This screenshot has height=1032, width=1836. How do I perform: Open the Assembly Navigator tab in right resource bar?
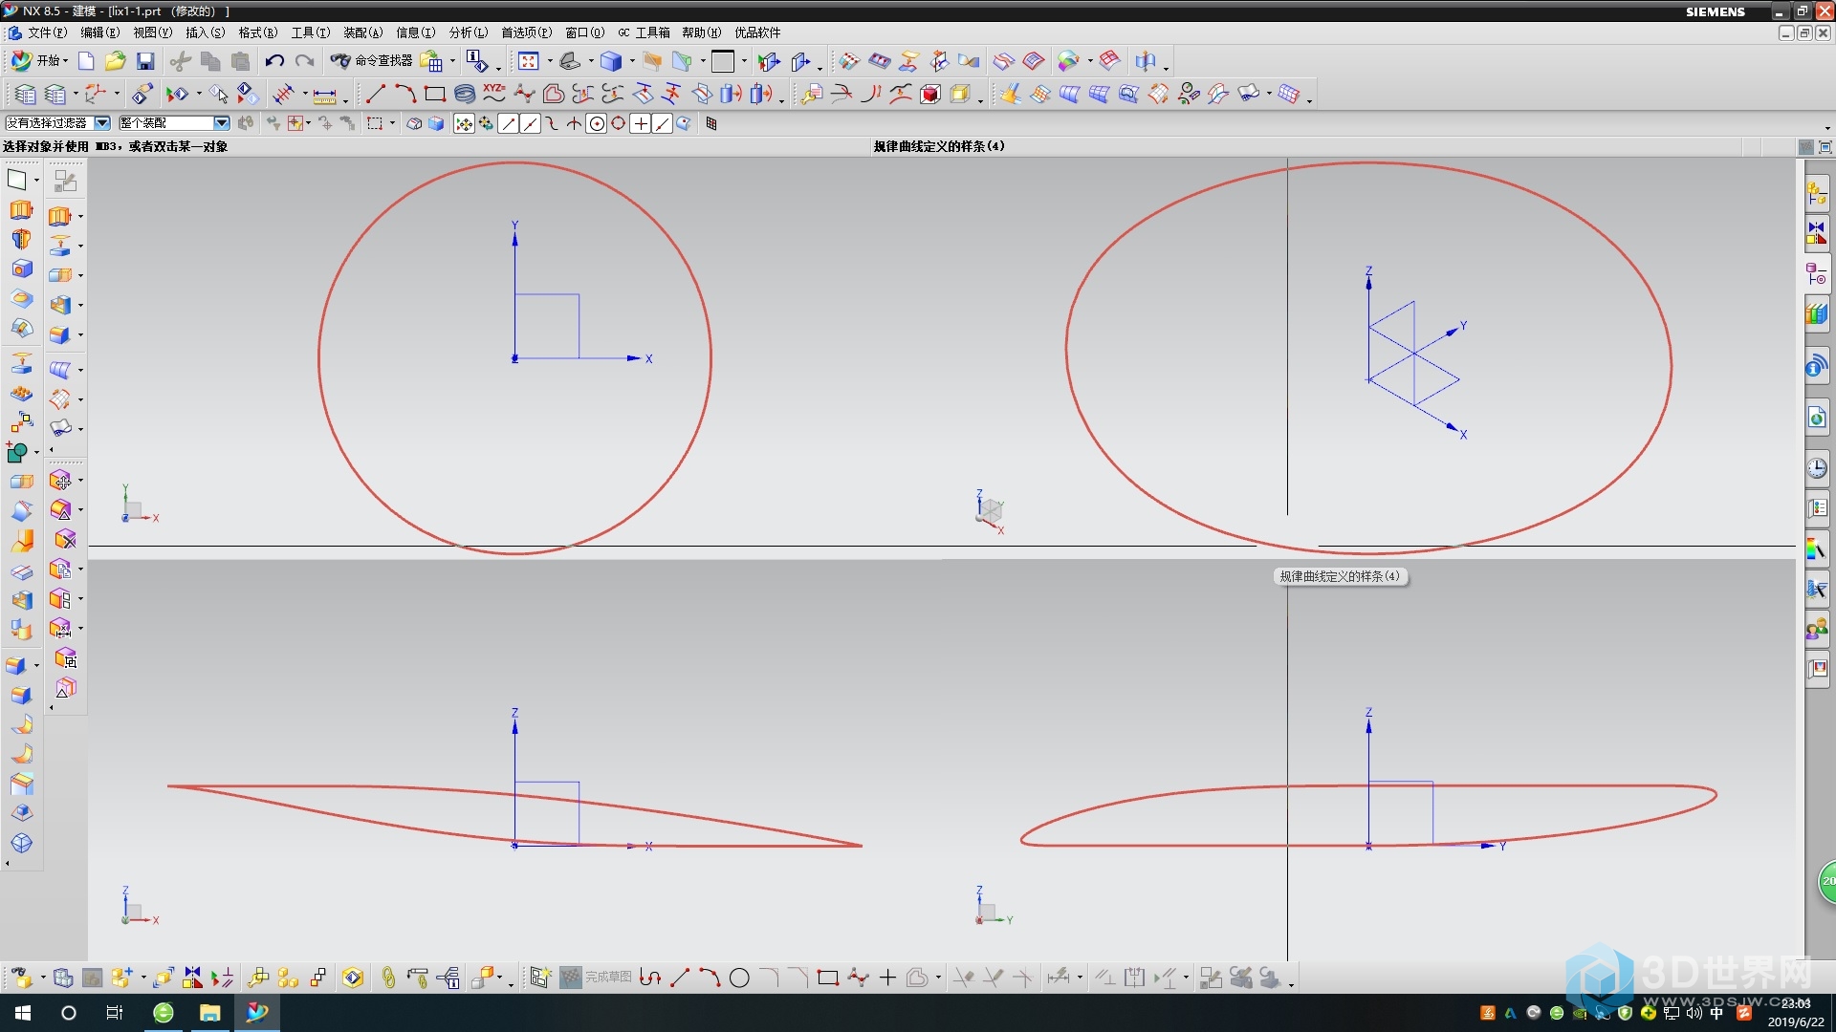(x=1817, y=195)
